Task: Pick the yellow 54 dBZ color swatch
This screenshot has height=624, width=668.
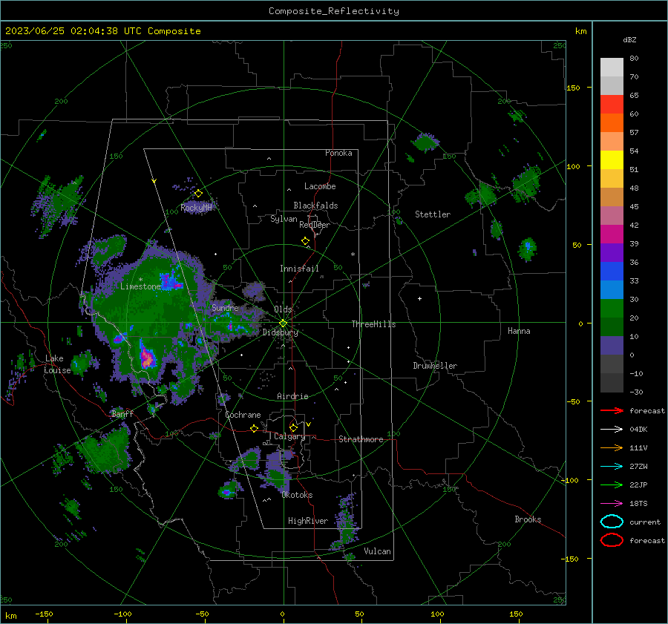Action: [612, 160]
